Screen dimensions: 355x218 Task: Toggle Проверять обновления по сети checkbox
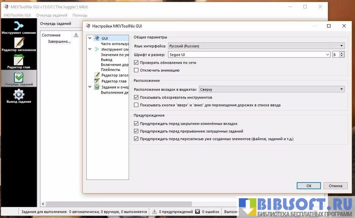pyautogui.click(x=136, y=63)
